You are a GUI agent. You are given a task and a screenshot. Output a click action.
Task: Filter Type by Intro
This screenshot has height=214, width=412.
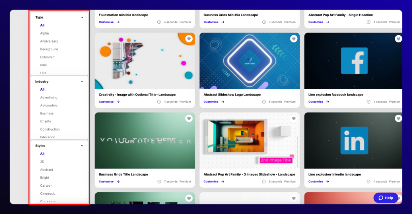point(43,65)
